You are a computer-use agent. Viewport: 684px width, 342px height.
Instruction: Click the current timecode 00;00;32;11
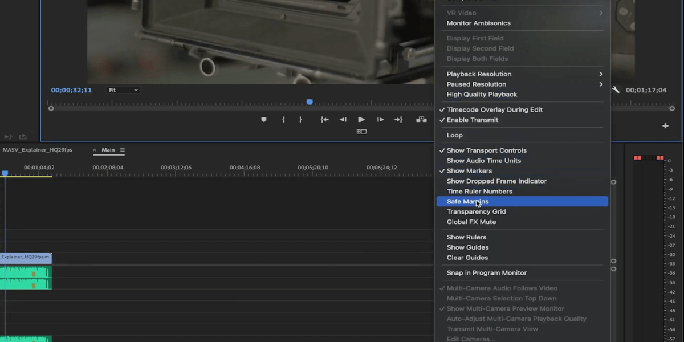pyautogui.click(x=71, y=90)
